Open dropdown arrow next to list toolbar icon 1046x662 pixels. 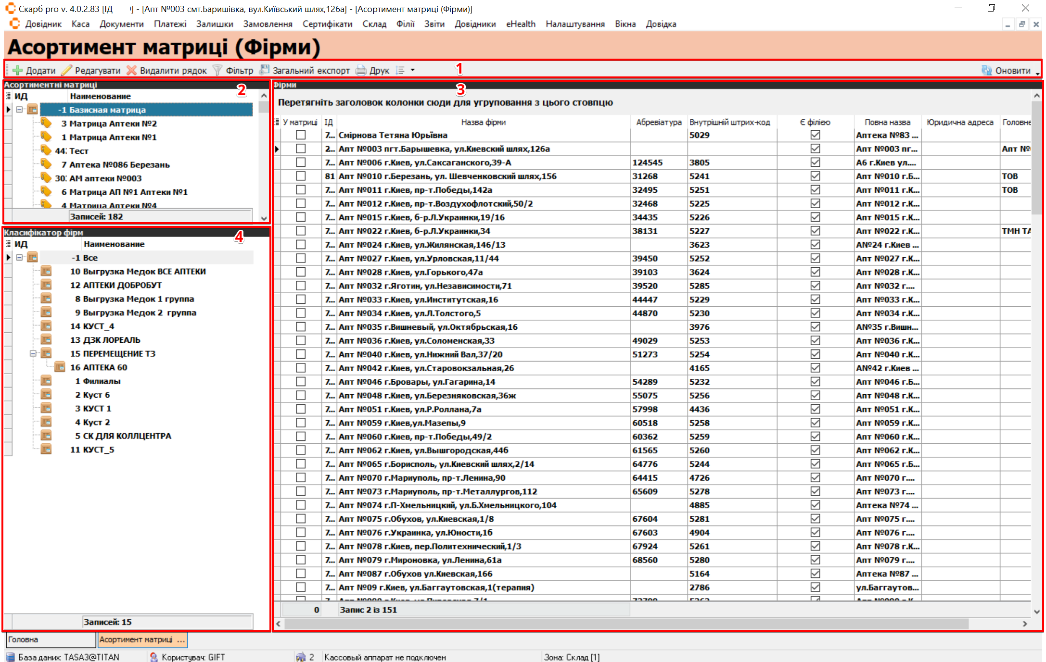point(413,70)
